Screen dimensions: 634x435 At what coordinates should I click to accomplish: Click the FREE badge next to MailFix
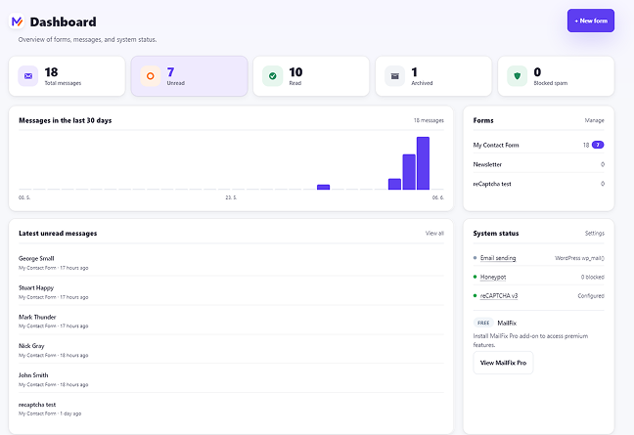[483, 323]
